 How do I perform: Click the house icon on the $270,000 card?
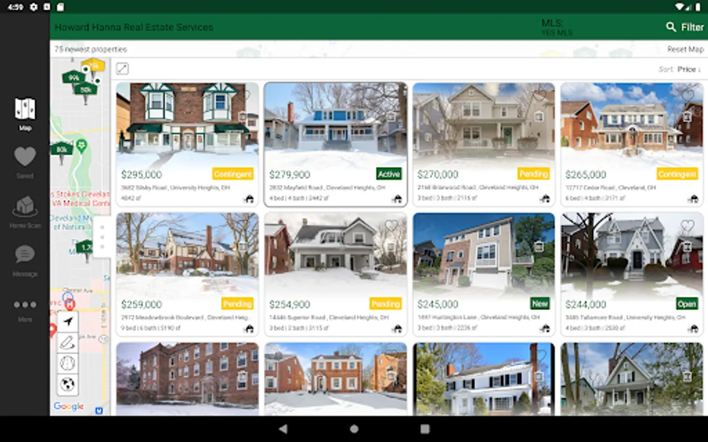click(x=545, y=199)
